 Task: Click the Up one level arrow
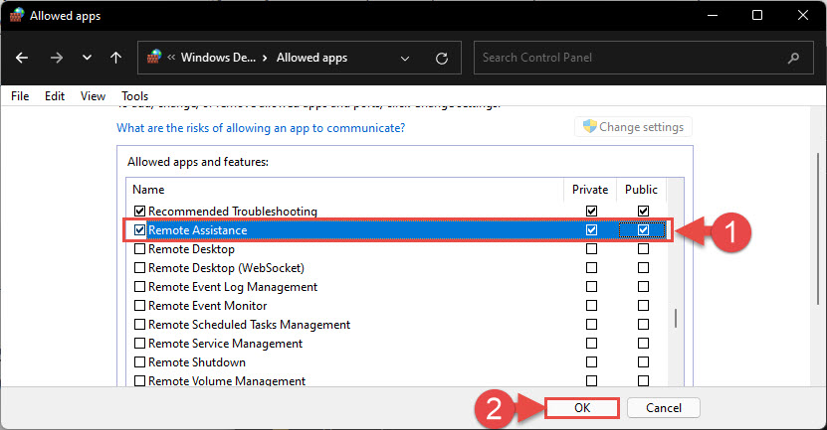pos(115,59)
